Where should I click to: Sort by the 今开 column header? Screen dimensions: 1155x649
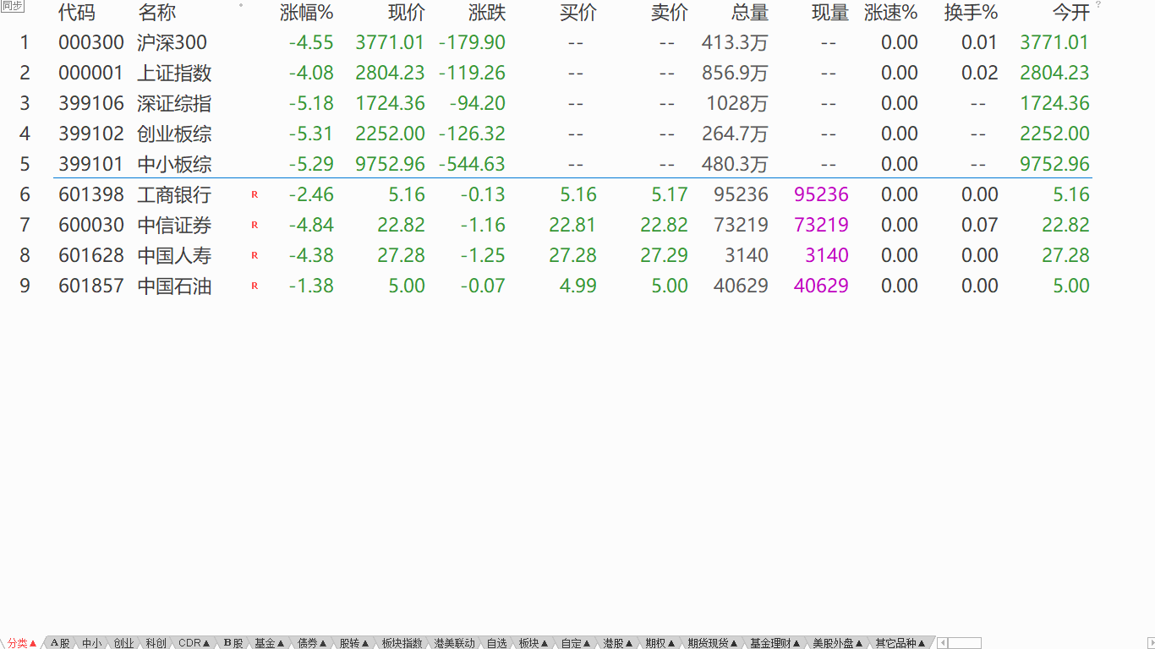pos(1071,13)
